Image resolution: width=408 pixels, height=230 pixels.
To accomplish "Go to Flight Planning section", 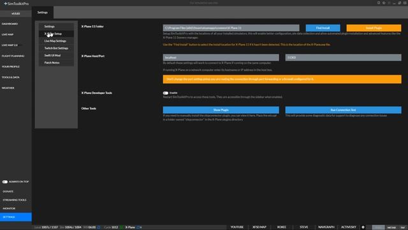I will click(13, 56).
